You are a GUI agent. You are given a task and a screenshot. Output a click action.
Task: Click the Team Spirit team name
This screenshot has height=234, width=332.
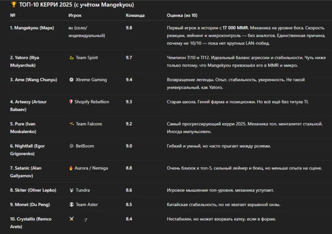tap(87, 58)
